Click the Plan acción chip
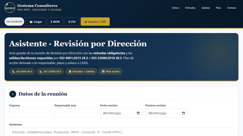Screen dimensions: 243x136 110,71
